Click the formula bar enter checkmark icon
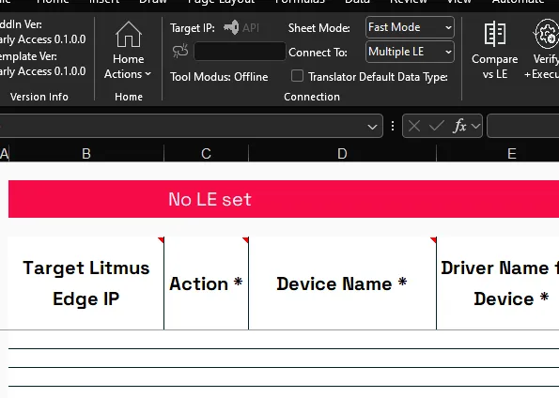The image size is (559, 398). coord(436,126)
